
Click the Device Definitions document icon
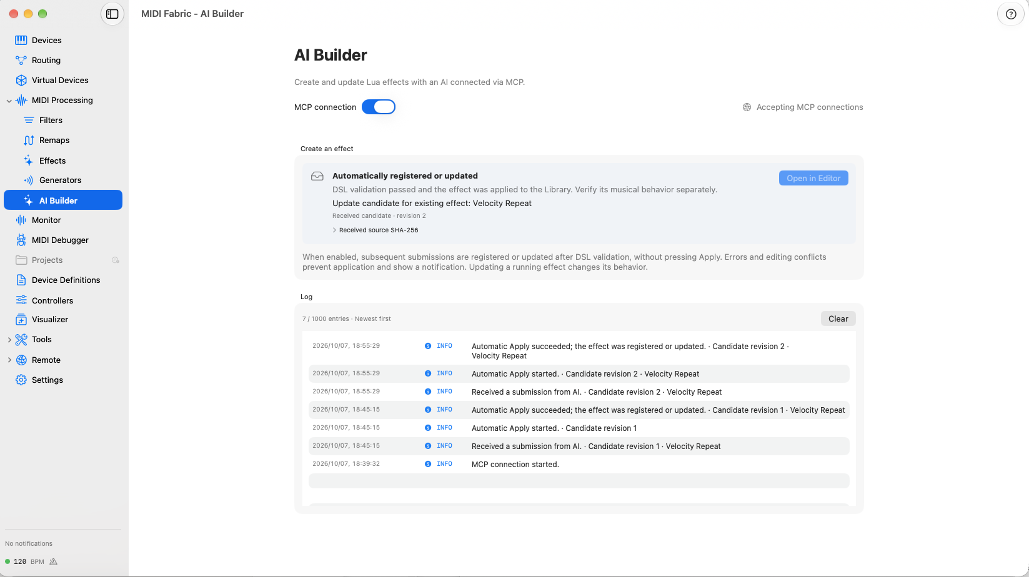[21, 280]
